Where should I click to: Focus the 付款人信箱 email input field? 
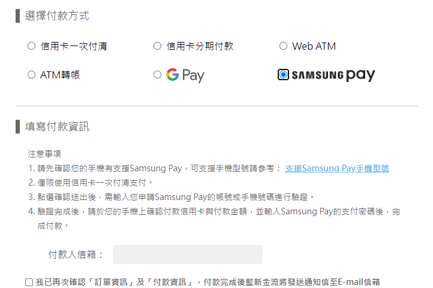click(x=188, y=254)
